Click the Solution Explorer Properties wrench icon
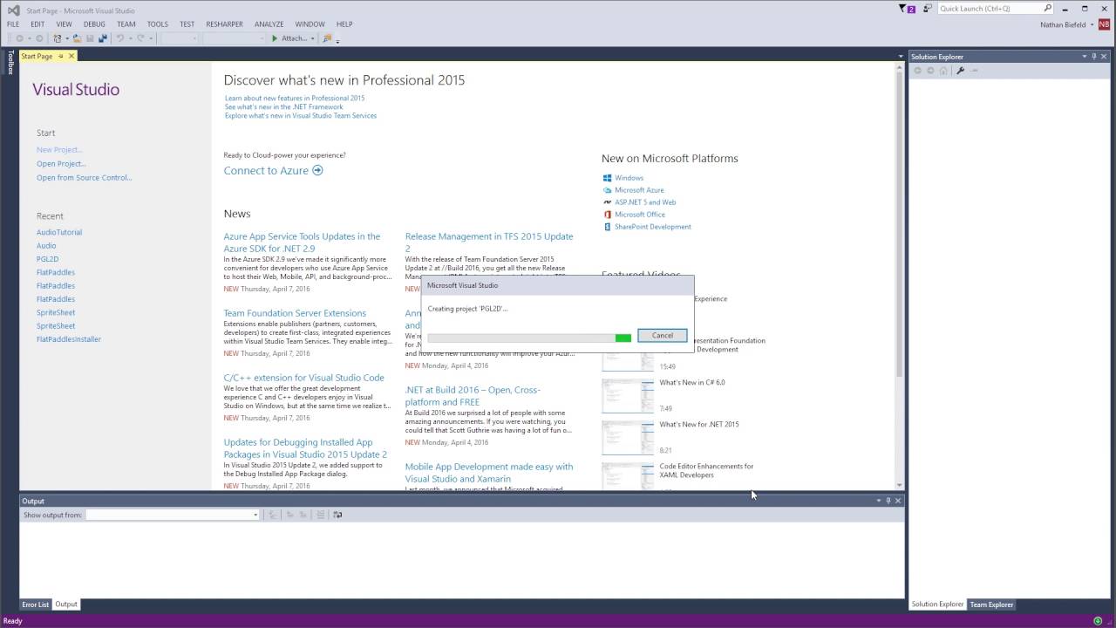 (960, 71)
